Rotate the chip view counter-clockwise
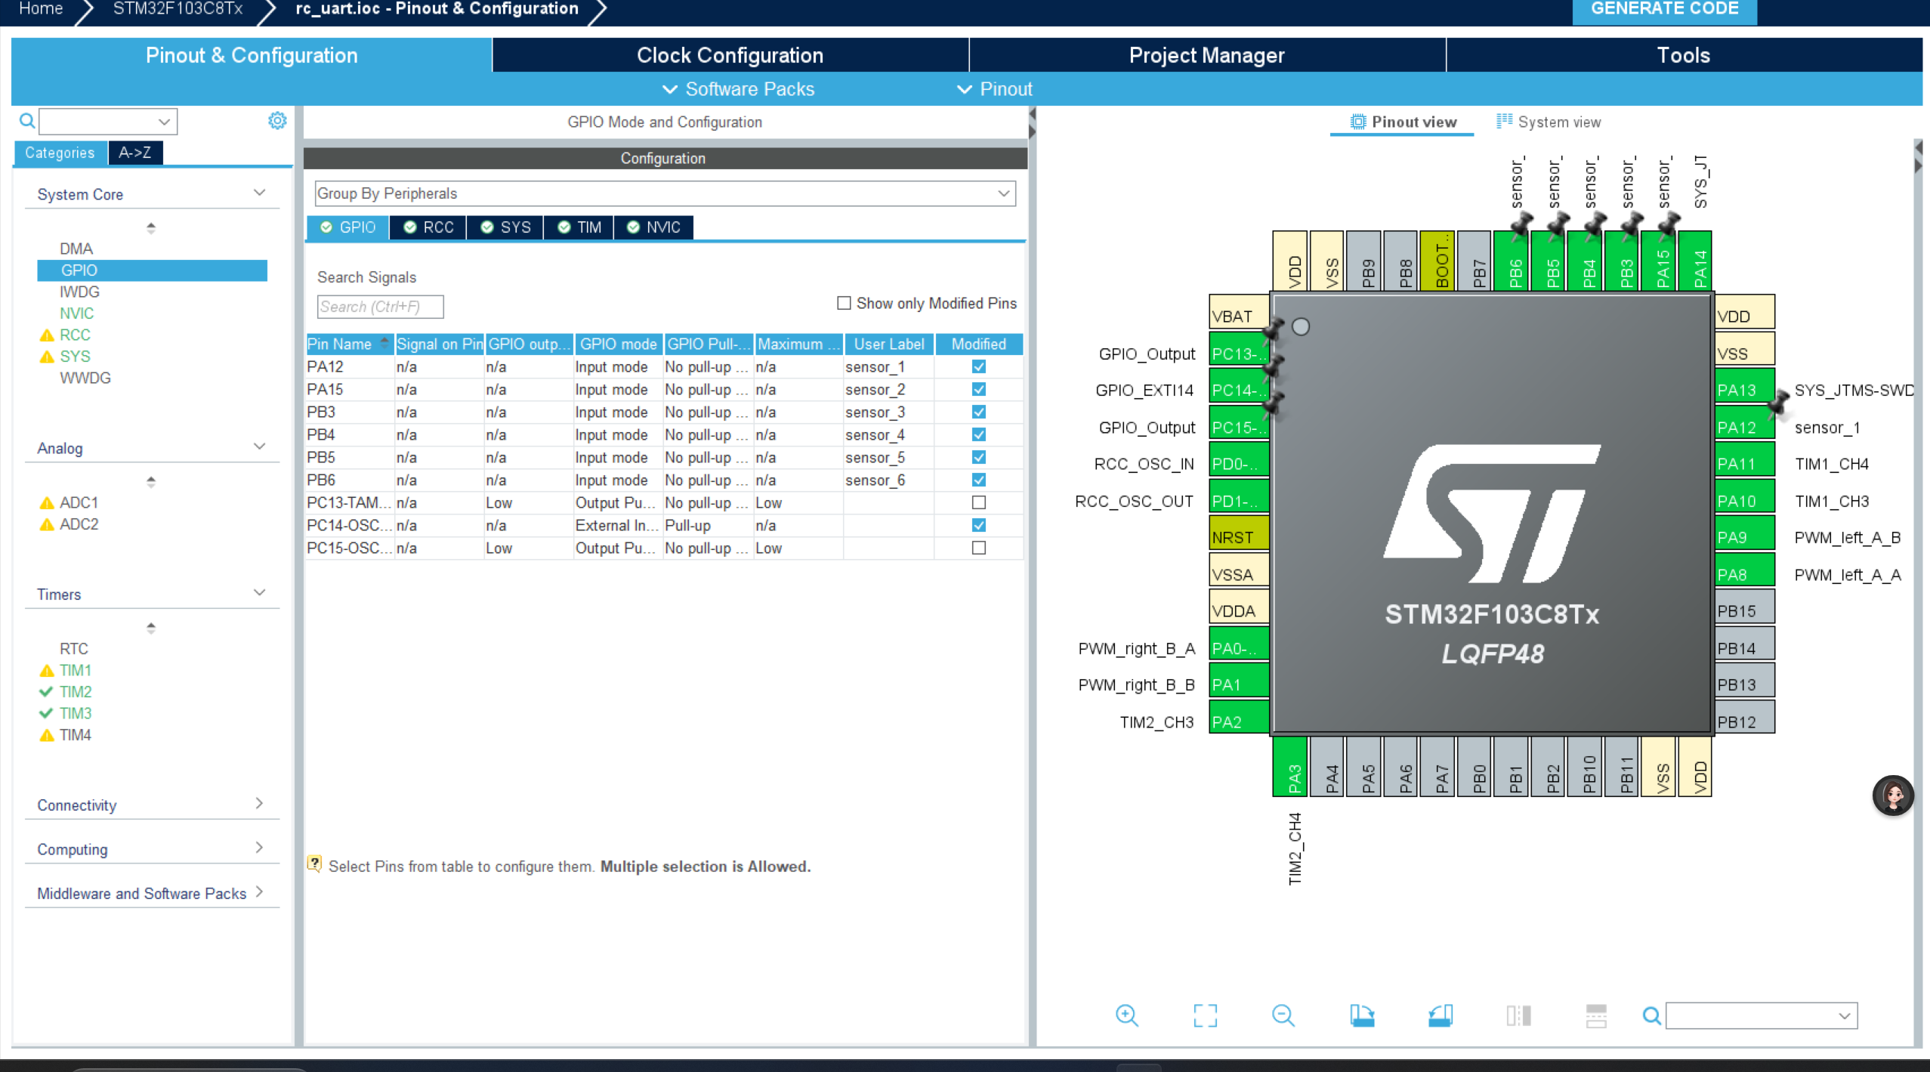This screenshot has height=1072, width=1930. 1441,1015
